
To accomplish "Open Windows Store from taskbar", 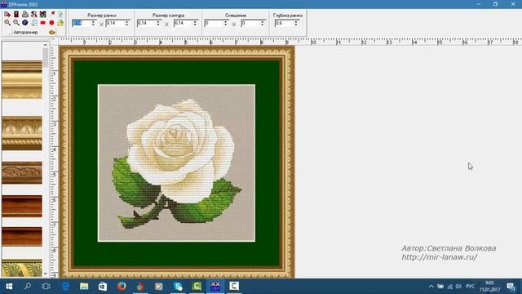I will pyautogui.click(x=103, y=286).
